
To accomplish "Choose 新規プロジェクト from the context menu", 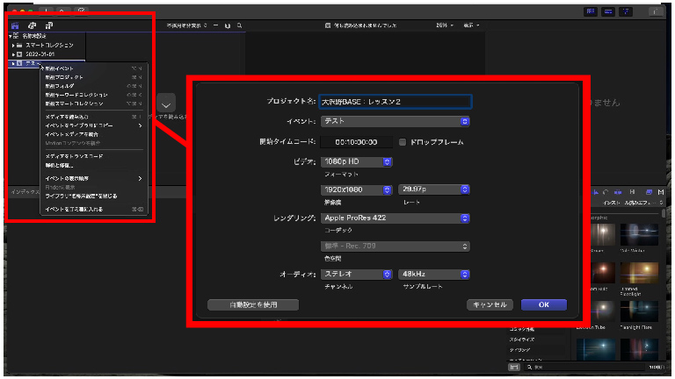I will [94, 77].
